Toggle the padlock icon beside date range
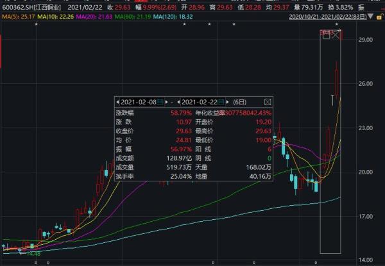 coord(379,17)
